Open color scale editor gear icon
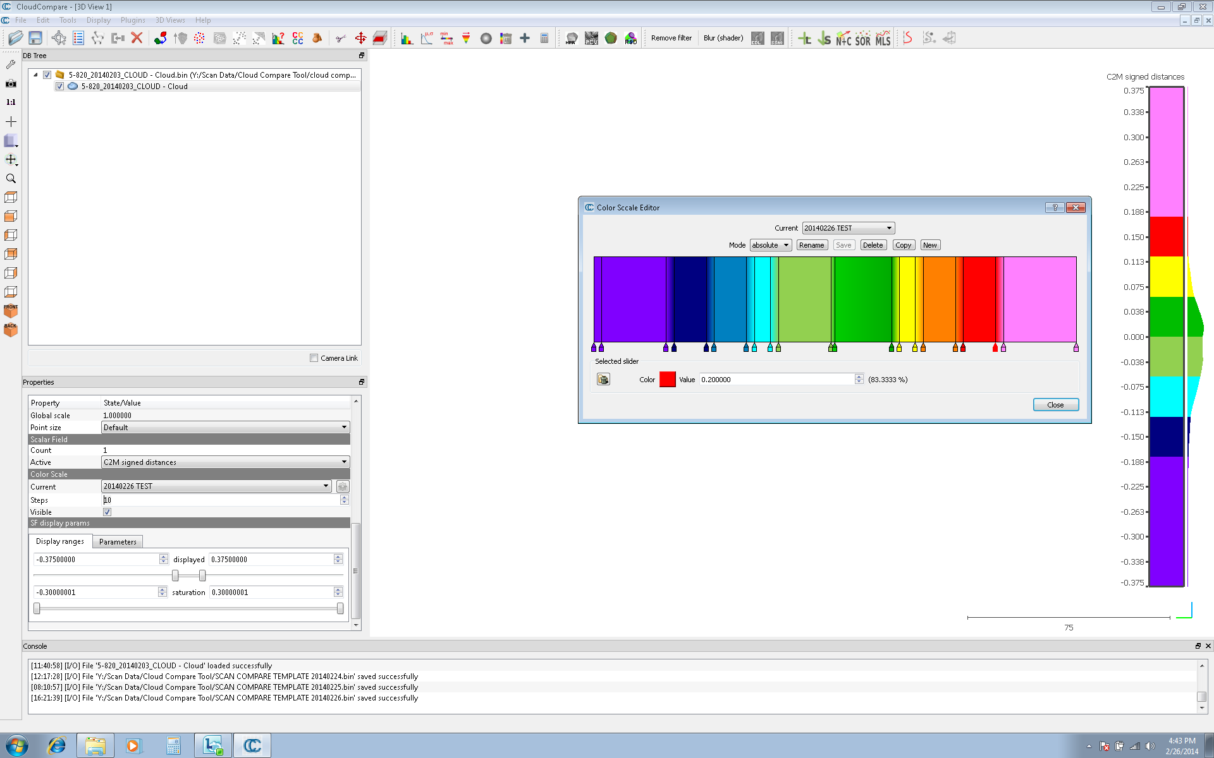1214x758 pixels. (x=343, y=486)
